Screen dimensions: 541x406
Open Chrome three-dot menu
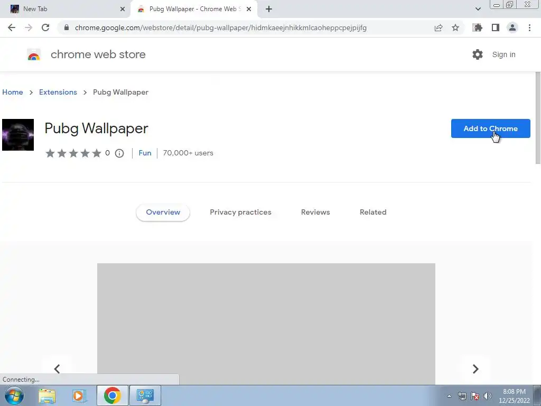(529, 27)
